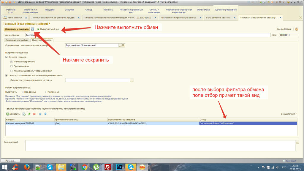
Task: Open the Закупки section
Action: [69, 10]
